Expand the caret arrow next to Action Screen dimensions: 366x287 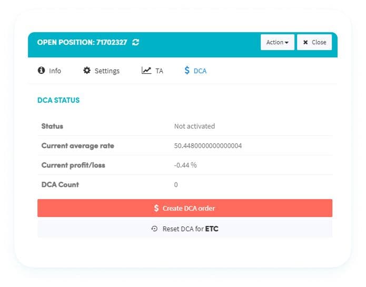click(286, 43)
